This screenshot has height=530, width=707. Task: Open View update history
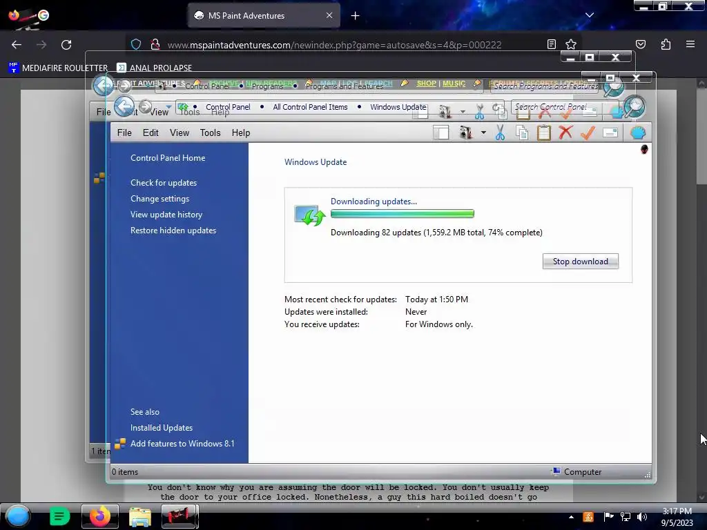coord(166,215)
